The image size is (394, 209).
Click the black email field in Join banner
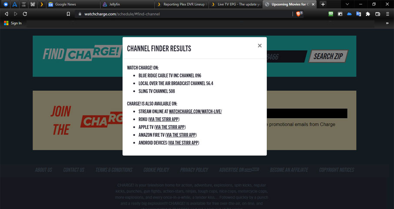point(307,113)
